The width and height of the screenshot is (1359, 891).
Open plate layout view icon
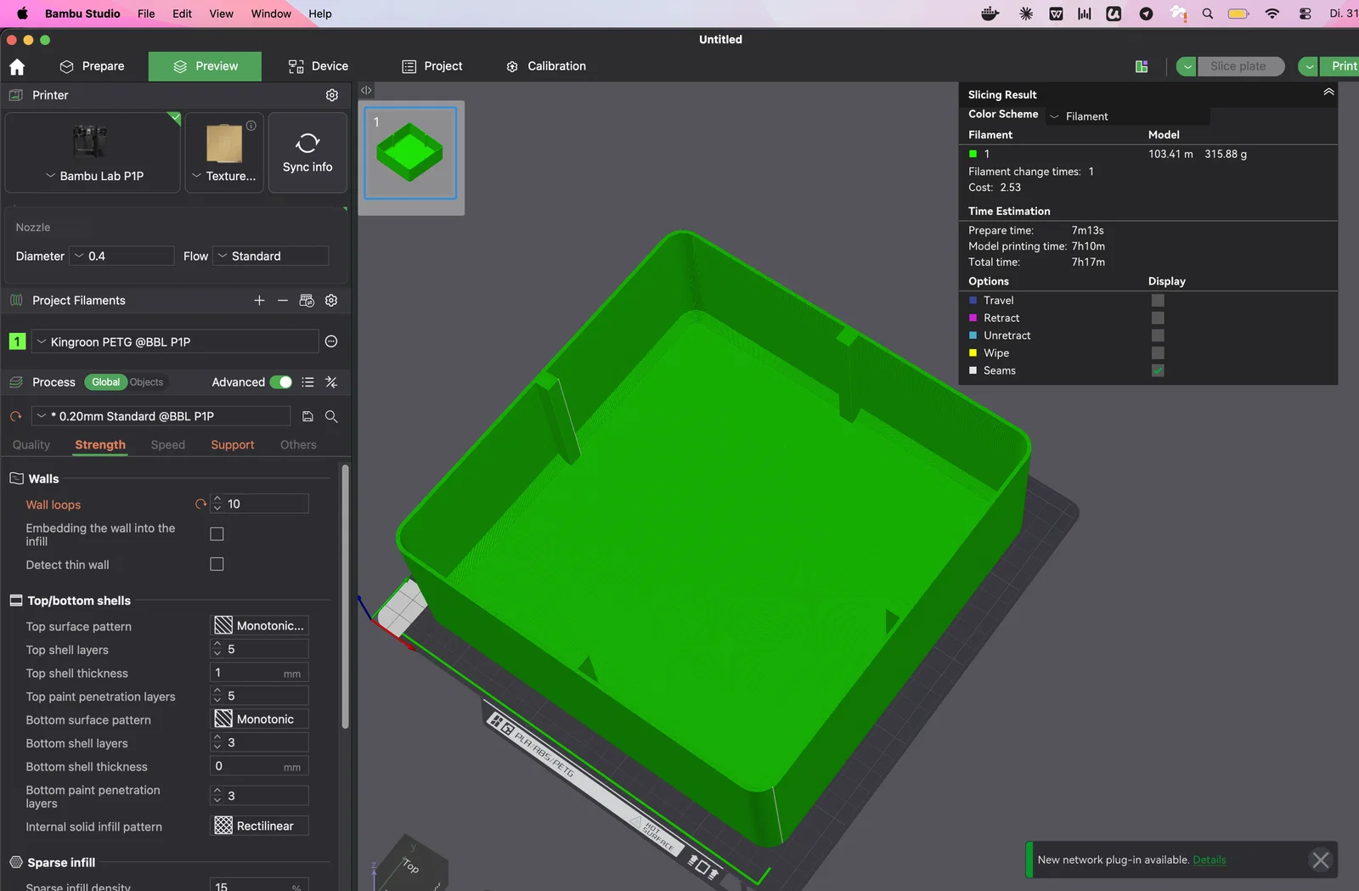coord(1142,66)
